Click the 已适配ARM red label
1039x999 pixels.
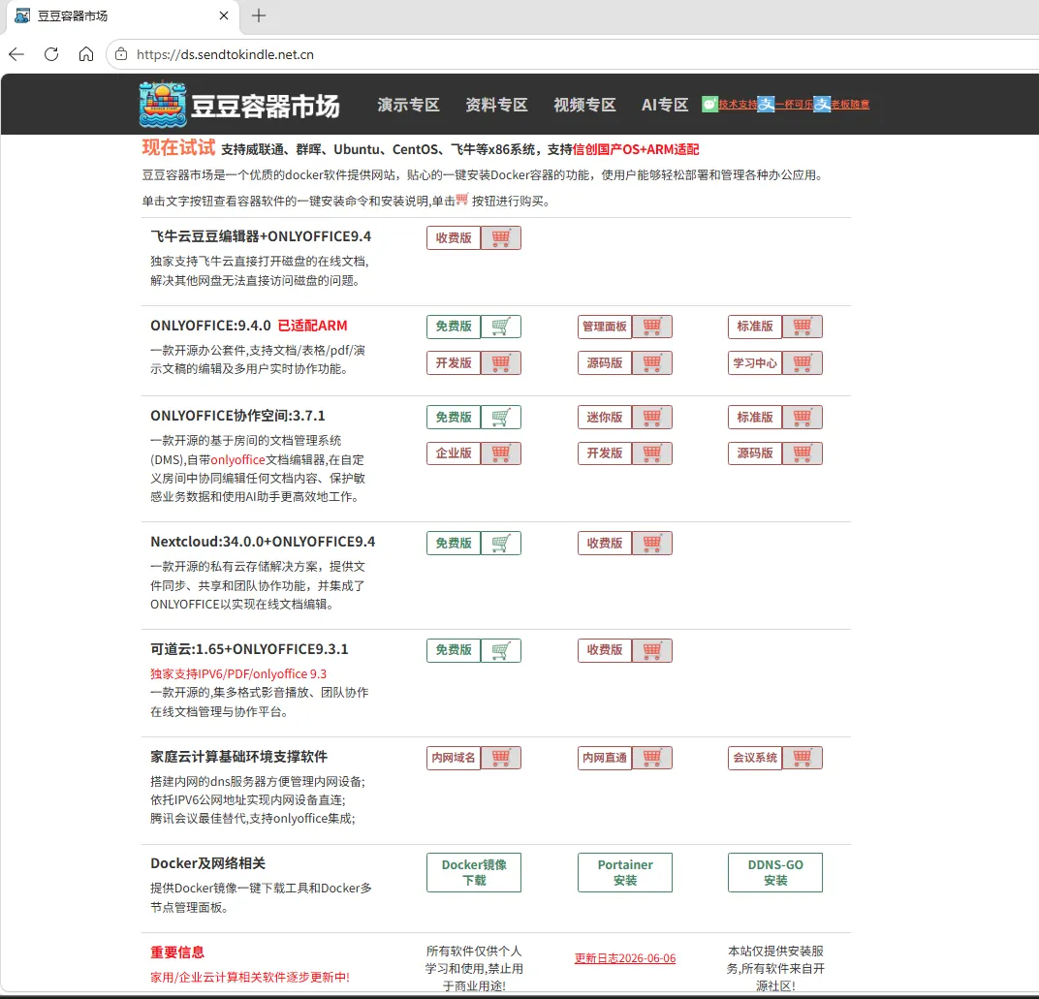pyautogui.click(x=312, y=326)
